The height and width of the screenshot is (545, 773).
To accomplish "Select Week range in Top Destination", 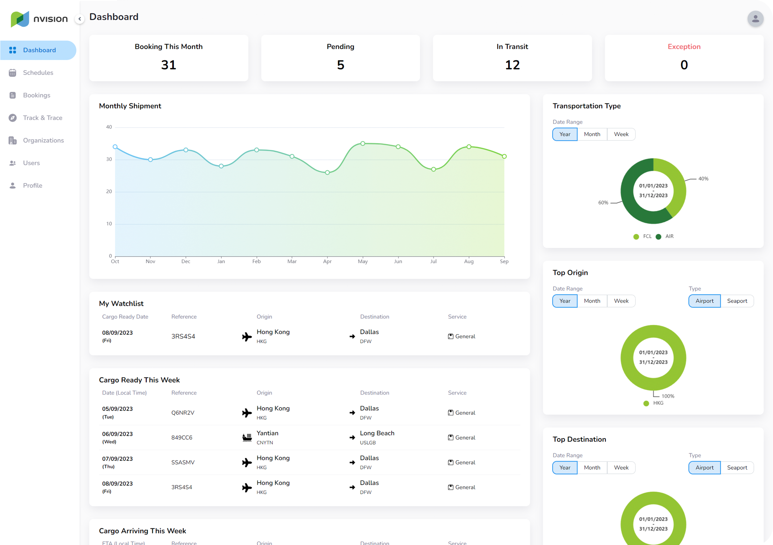I will (621, 467).
